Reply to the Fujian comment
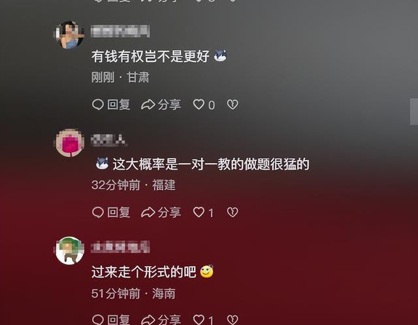This screenshot has height=325, width=418. point(111,212)
